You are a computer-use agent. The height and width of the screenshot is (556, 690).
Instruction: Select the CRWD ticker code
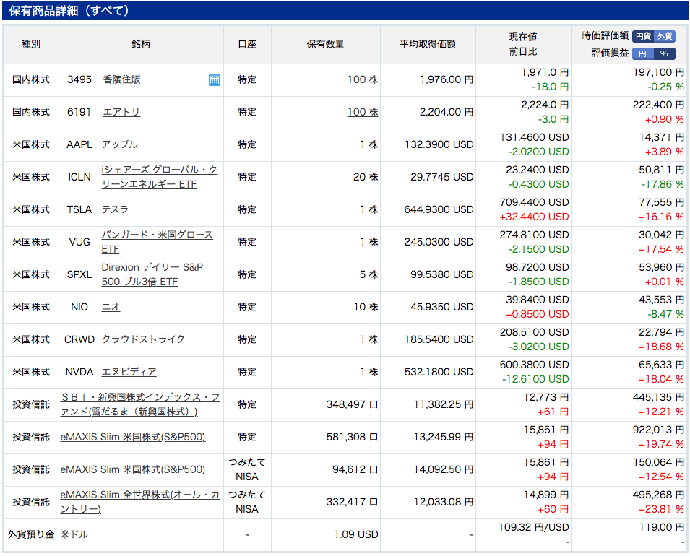[79, 339]
